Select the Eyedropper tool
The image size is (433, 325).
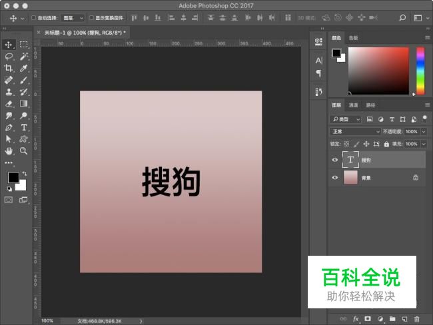[23, 69]
